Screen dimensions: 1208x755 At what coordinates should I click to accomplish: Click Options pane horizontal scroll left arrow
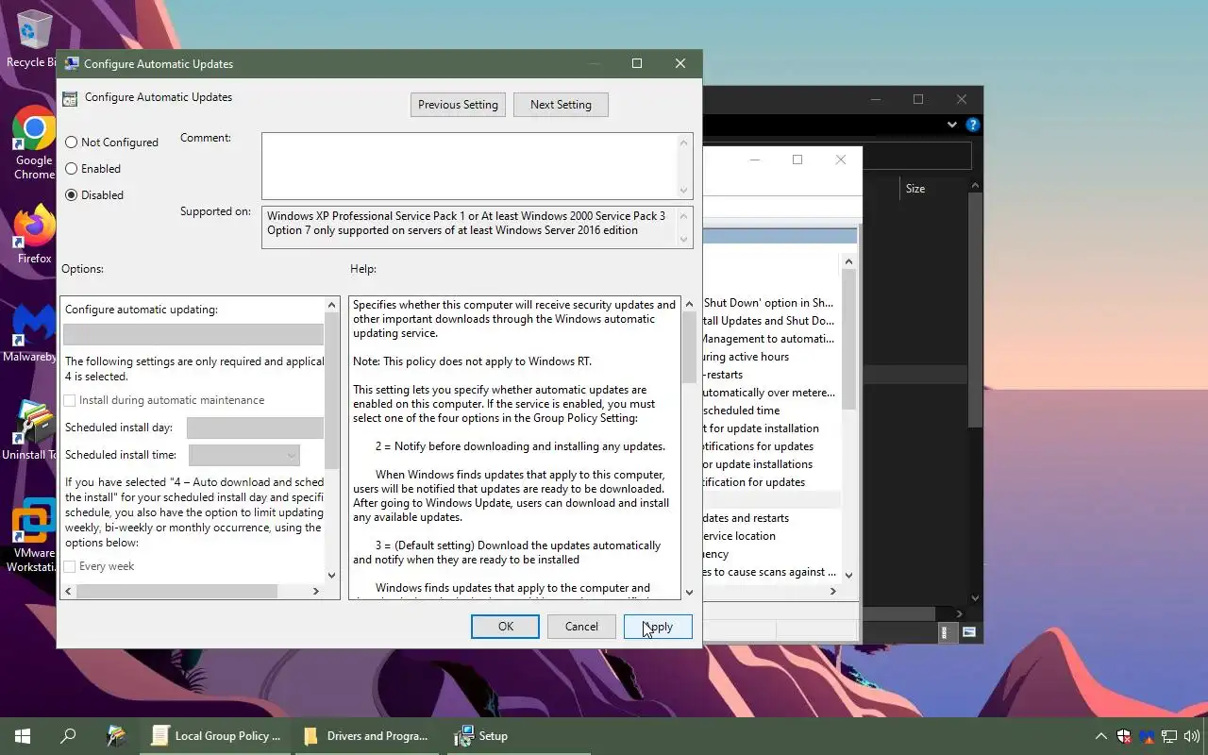[69, 591]
